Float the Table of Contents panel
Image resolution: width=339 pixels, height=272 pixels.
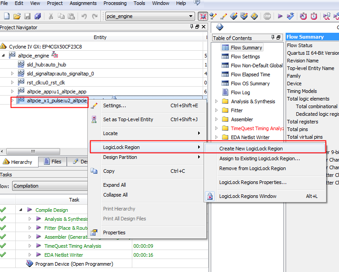point(278,38)
